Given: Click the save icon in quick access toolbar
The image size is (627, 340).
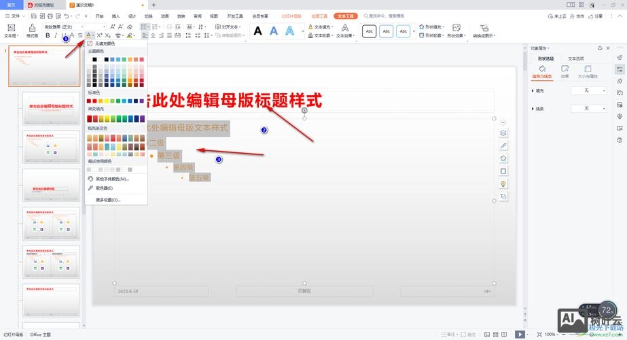Looking at the screenshot, I should pyautogui.click(x=33, y=16).
